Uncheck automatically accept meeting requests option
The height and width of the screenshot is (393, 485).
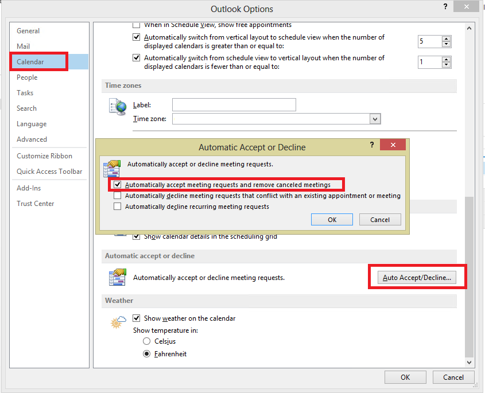[x=117, y=185]
